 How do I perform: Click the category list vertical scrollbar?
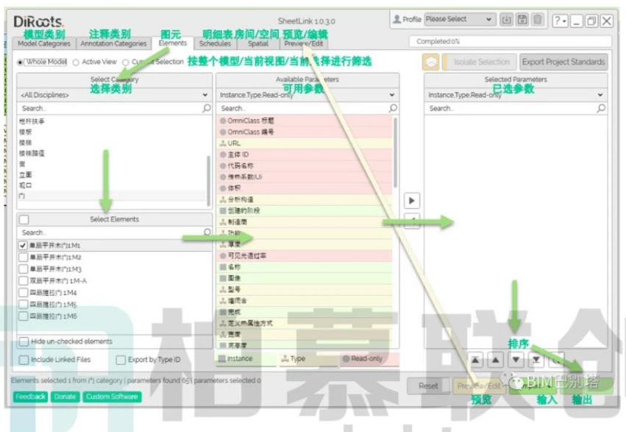click(208, 181)
